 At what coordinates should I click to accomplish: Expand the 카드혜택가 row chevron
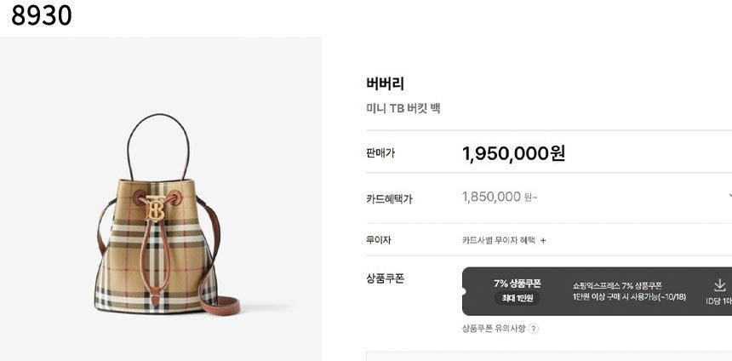tap(729, 197)
